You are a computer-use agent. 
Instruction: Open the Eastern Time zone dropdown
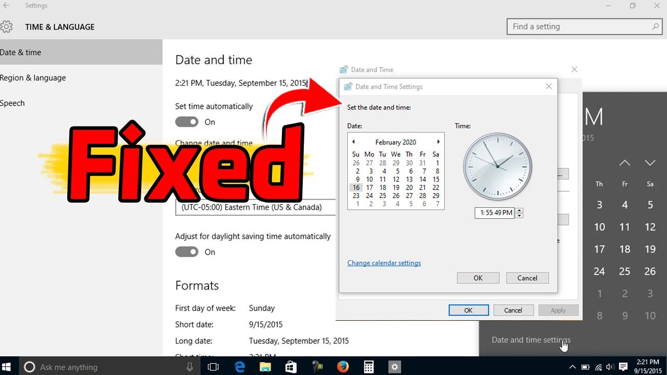point(256,207)
